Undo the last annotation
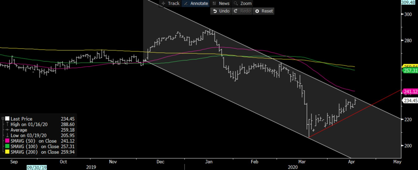418x170 pixels. [x=221, y=11]
